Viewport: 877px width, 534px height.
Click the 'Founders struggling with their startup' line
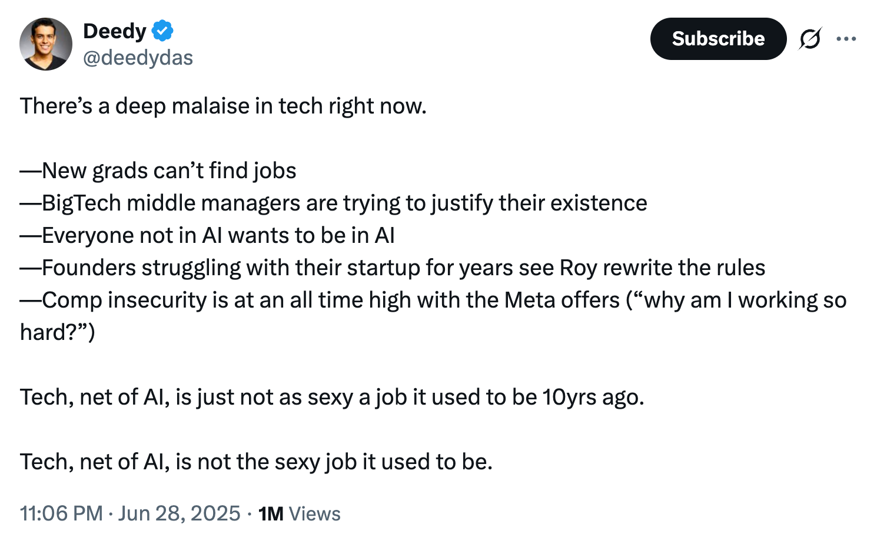[x=393, y=268]
